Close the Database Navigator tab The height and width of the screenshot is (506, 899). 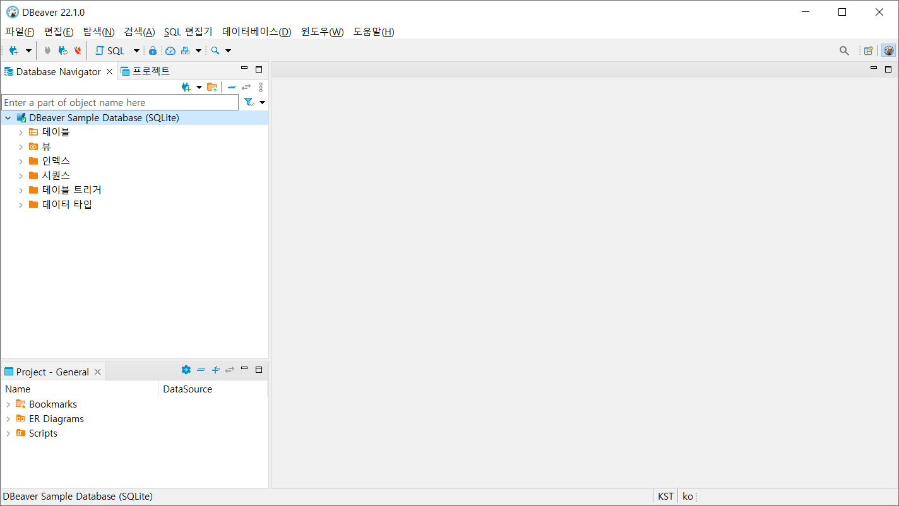click(x=110, y=72)
